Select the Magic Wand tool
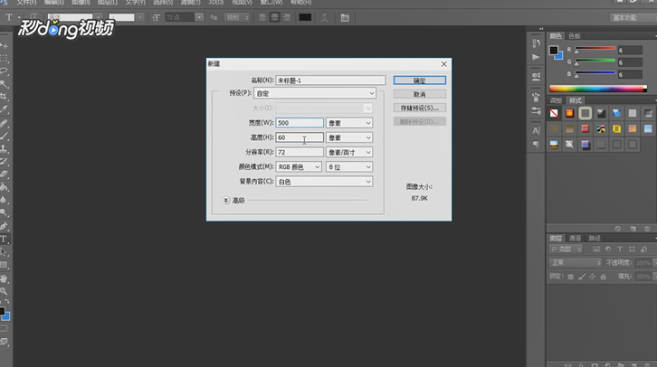 point(5,83)
